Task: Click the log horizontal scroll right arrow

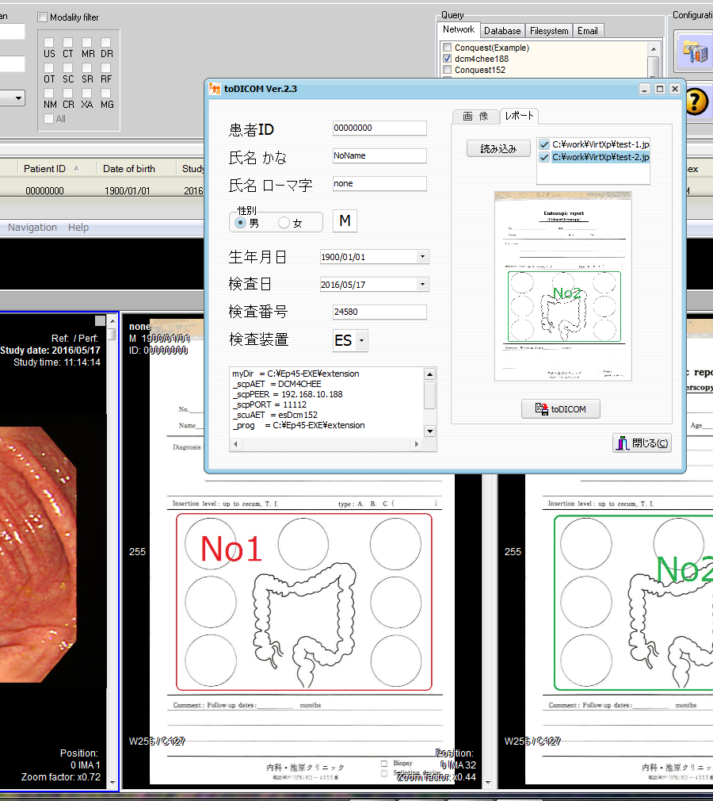Action: click(417, 444)
